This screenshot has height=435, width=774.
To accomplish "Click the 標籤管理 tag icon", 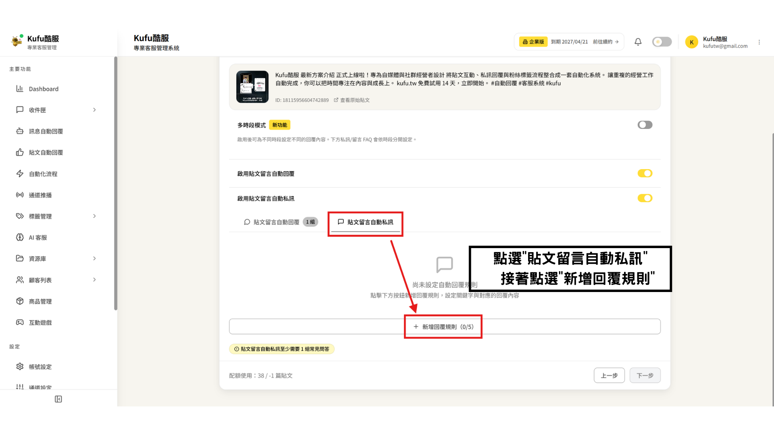I will tap(20, 216).
